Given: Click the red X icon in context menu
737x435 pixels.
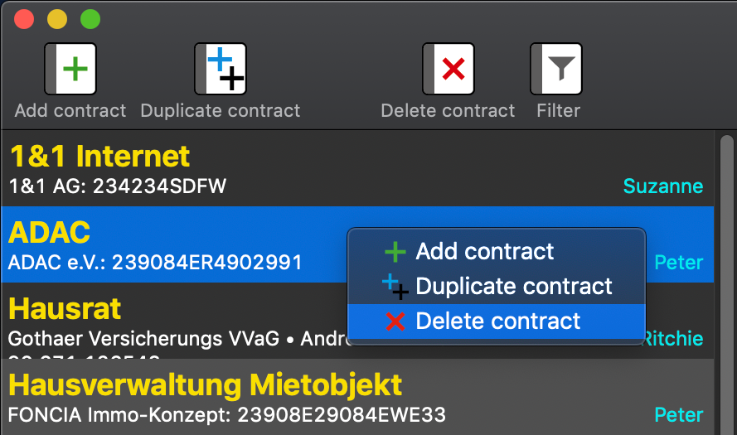Looking at the screenshot, I should 395,321.
